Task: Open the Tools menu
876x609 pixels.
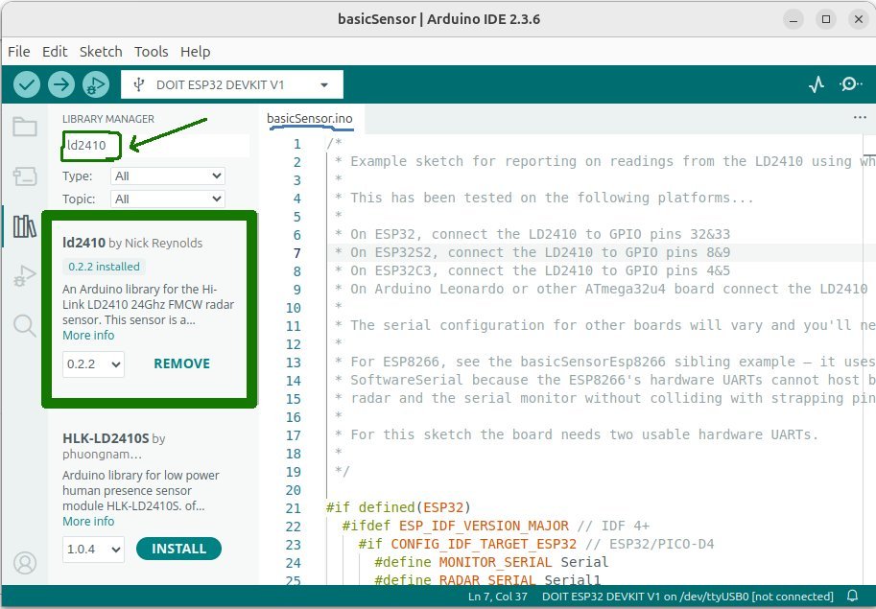Action: (151, 52)
